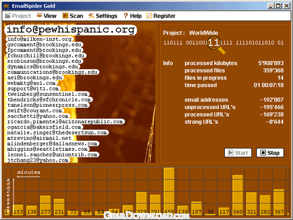Open the Help menu
Viewport: 293px width, 220px height.
[x=132, y=16]
